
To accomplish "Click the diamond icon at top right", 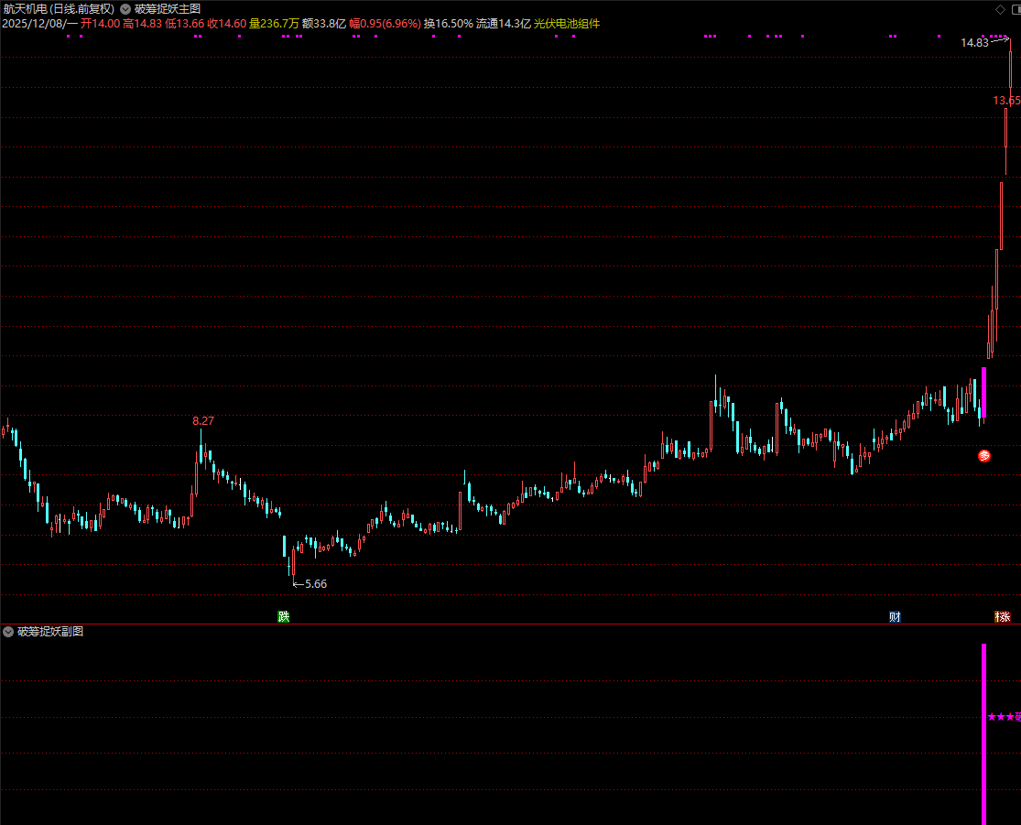I will 999,8.
